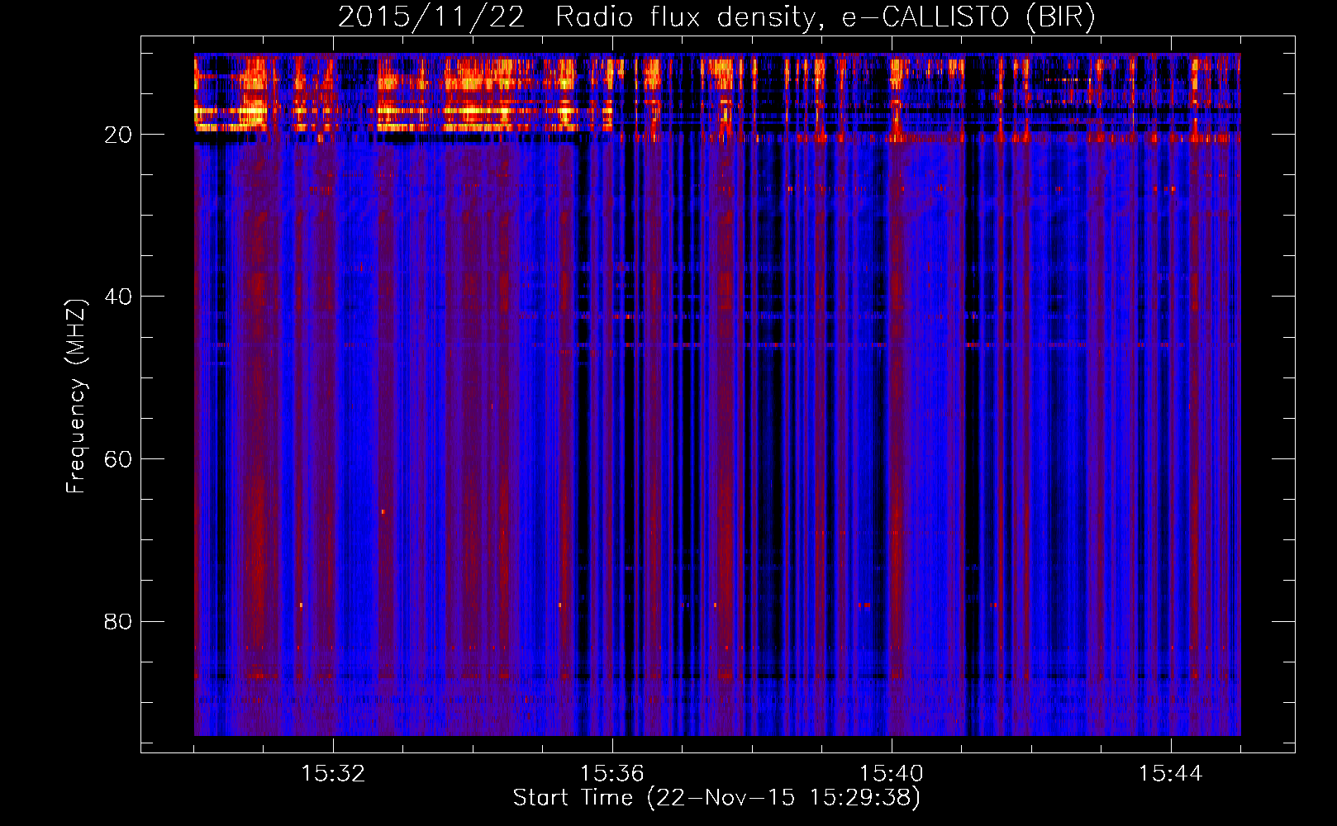Select the 40 MHz frequency tick label

[118, 297]
